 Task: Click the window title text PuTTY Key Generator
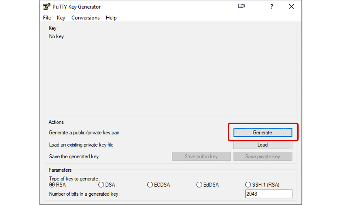point(76,7)
